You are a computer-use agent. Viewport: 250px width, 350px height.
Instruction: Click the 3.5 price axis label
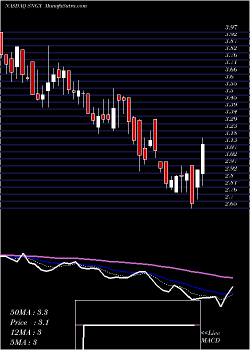click(x=229, y=91)
